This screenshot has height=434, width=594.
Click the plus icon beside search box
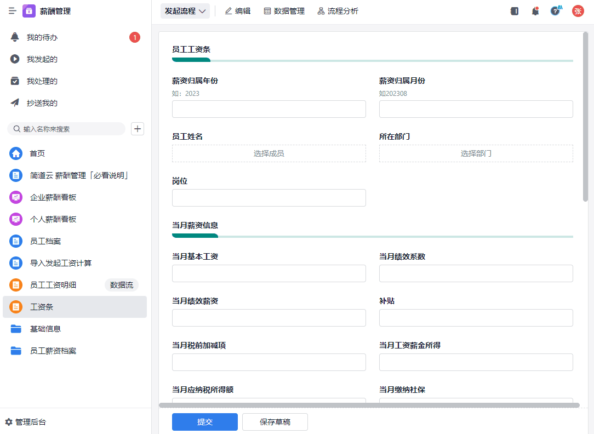click(x=138, y=129)
